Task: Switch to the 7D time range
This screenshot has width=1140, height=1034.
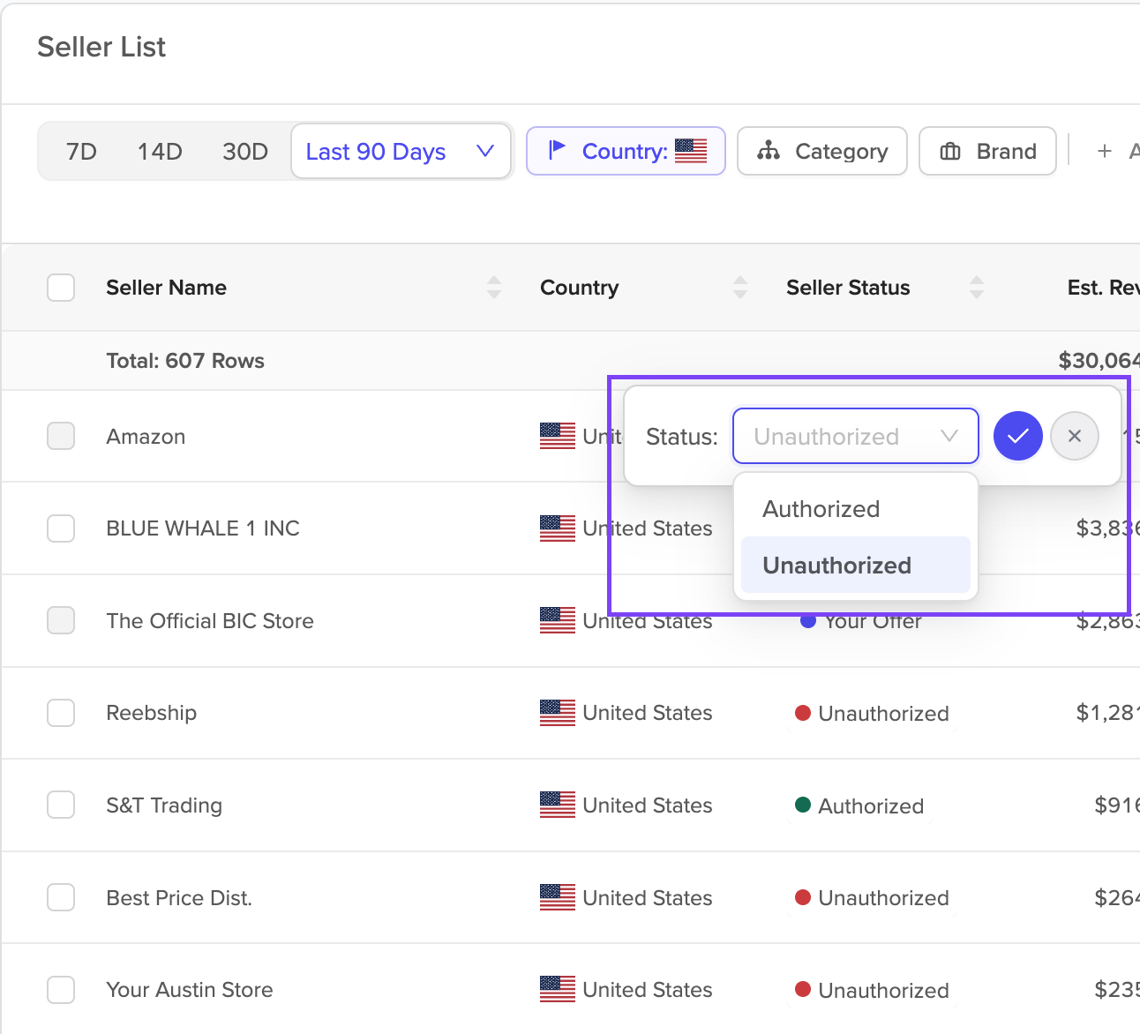Action: (x=81, y=152)
